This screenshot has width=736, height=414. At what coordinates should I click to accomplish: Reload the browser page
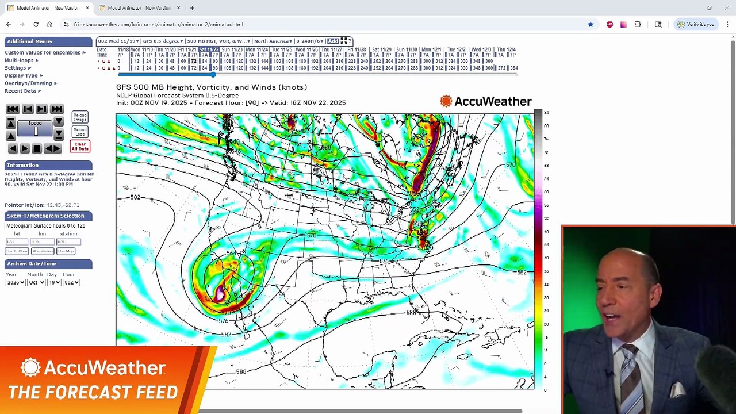36,24
